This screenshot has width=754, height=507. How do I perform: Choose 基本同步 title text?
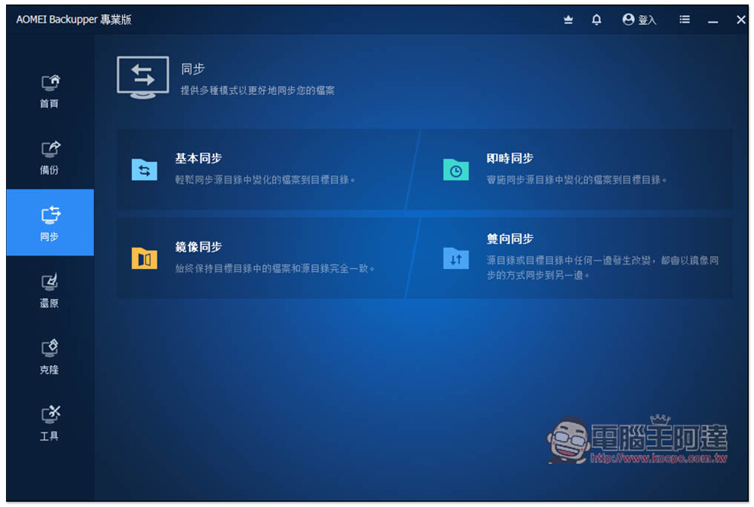point(198,158)
